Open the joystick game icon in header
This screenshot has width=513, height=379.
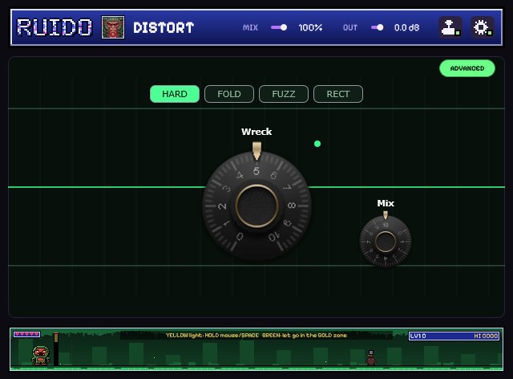pyautogui.click(x=450, y=27)
